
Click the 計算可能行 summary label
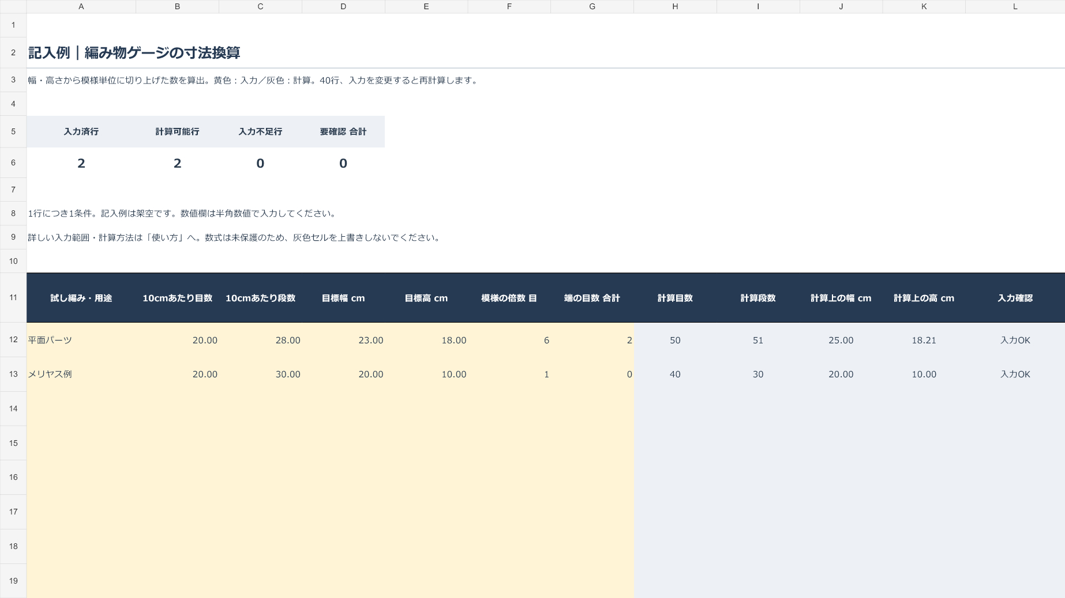click(x=177, y=132)
